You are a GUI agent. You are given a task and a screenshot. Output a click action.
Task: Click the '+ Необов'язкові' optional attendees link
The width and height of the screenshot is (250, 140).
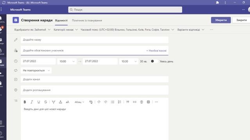coord(156,51)
